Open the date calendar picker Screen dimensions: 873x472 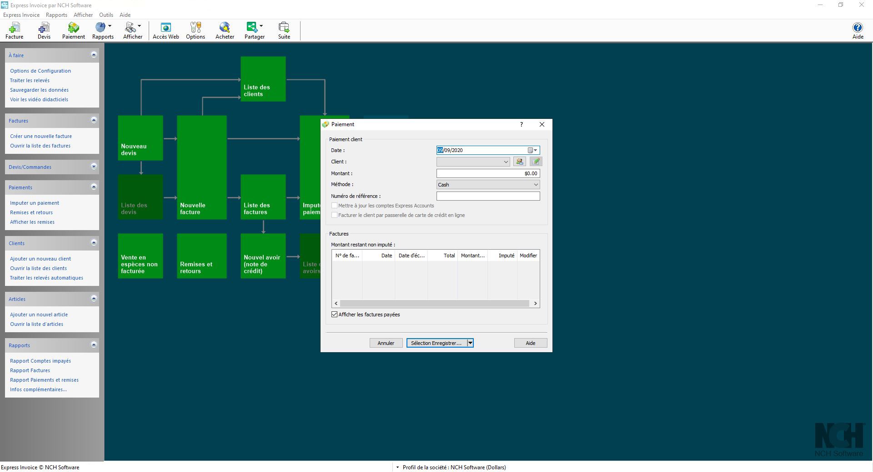click(532, 150)
